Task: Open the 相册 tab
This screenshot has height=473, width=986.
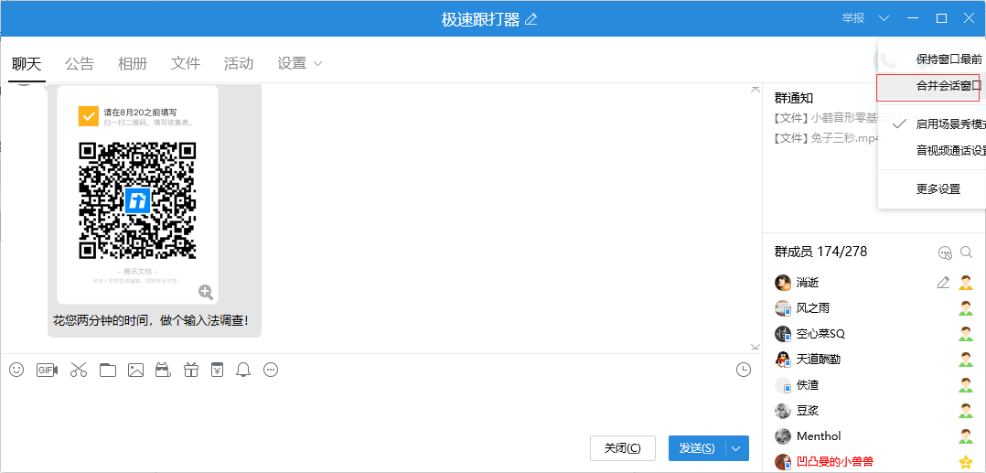Action: pos(132,63)
